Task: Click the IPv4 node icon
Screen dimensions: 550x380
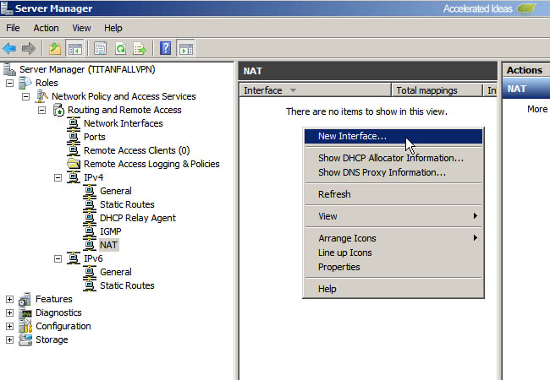Action: pos(74,177)
